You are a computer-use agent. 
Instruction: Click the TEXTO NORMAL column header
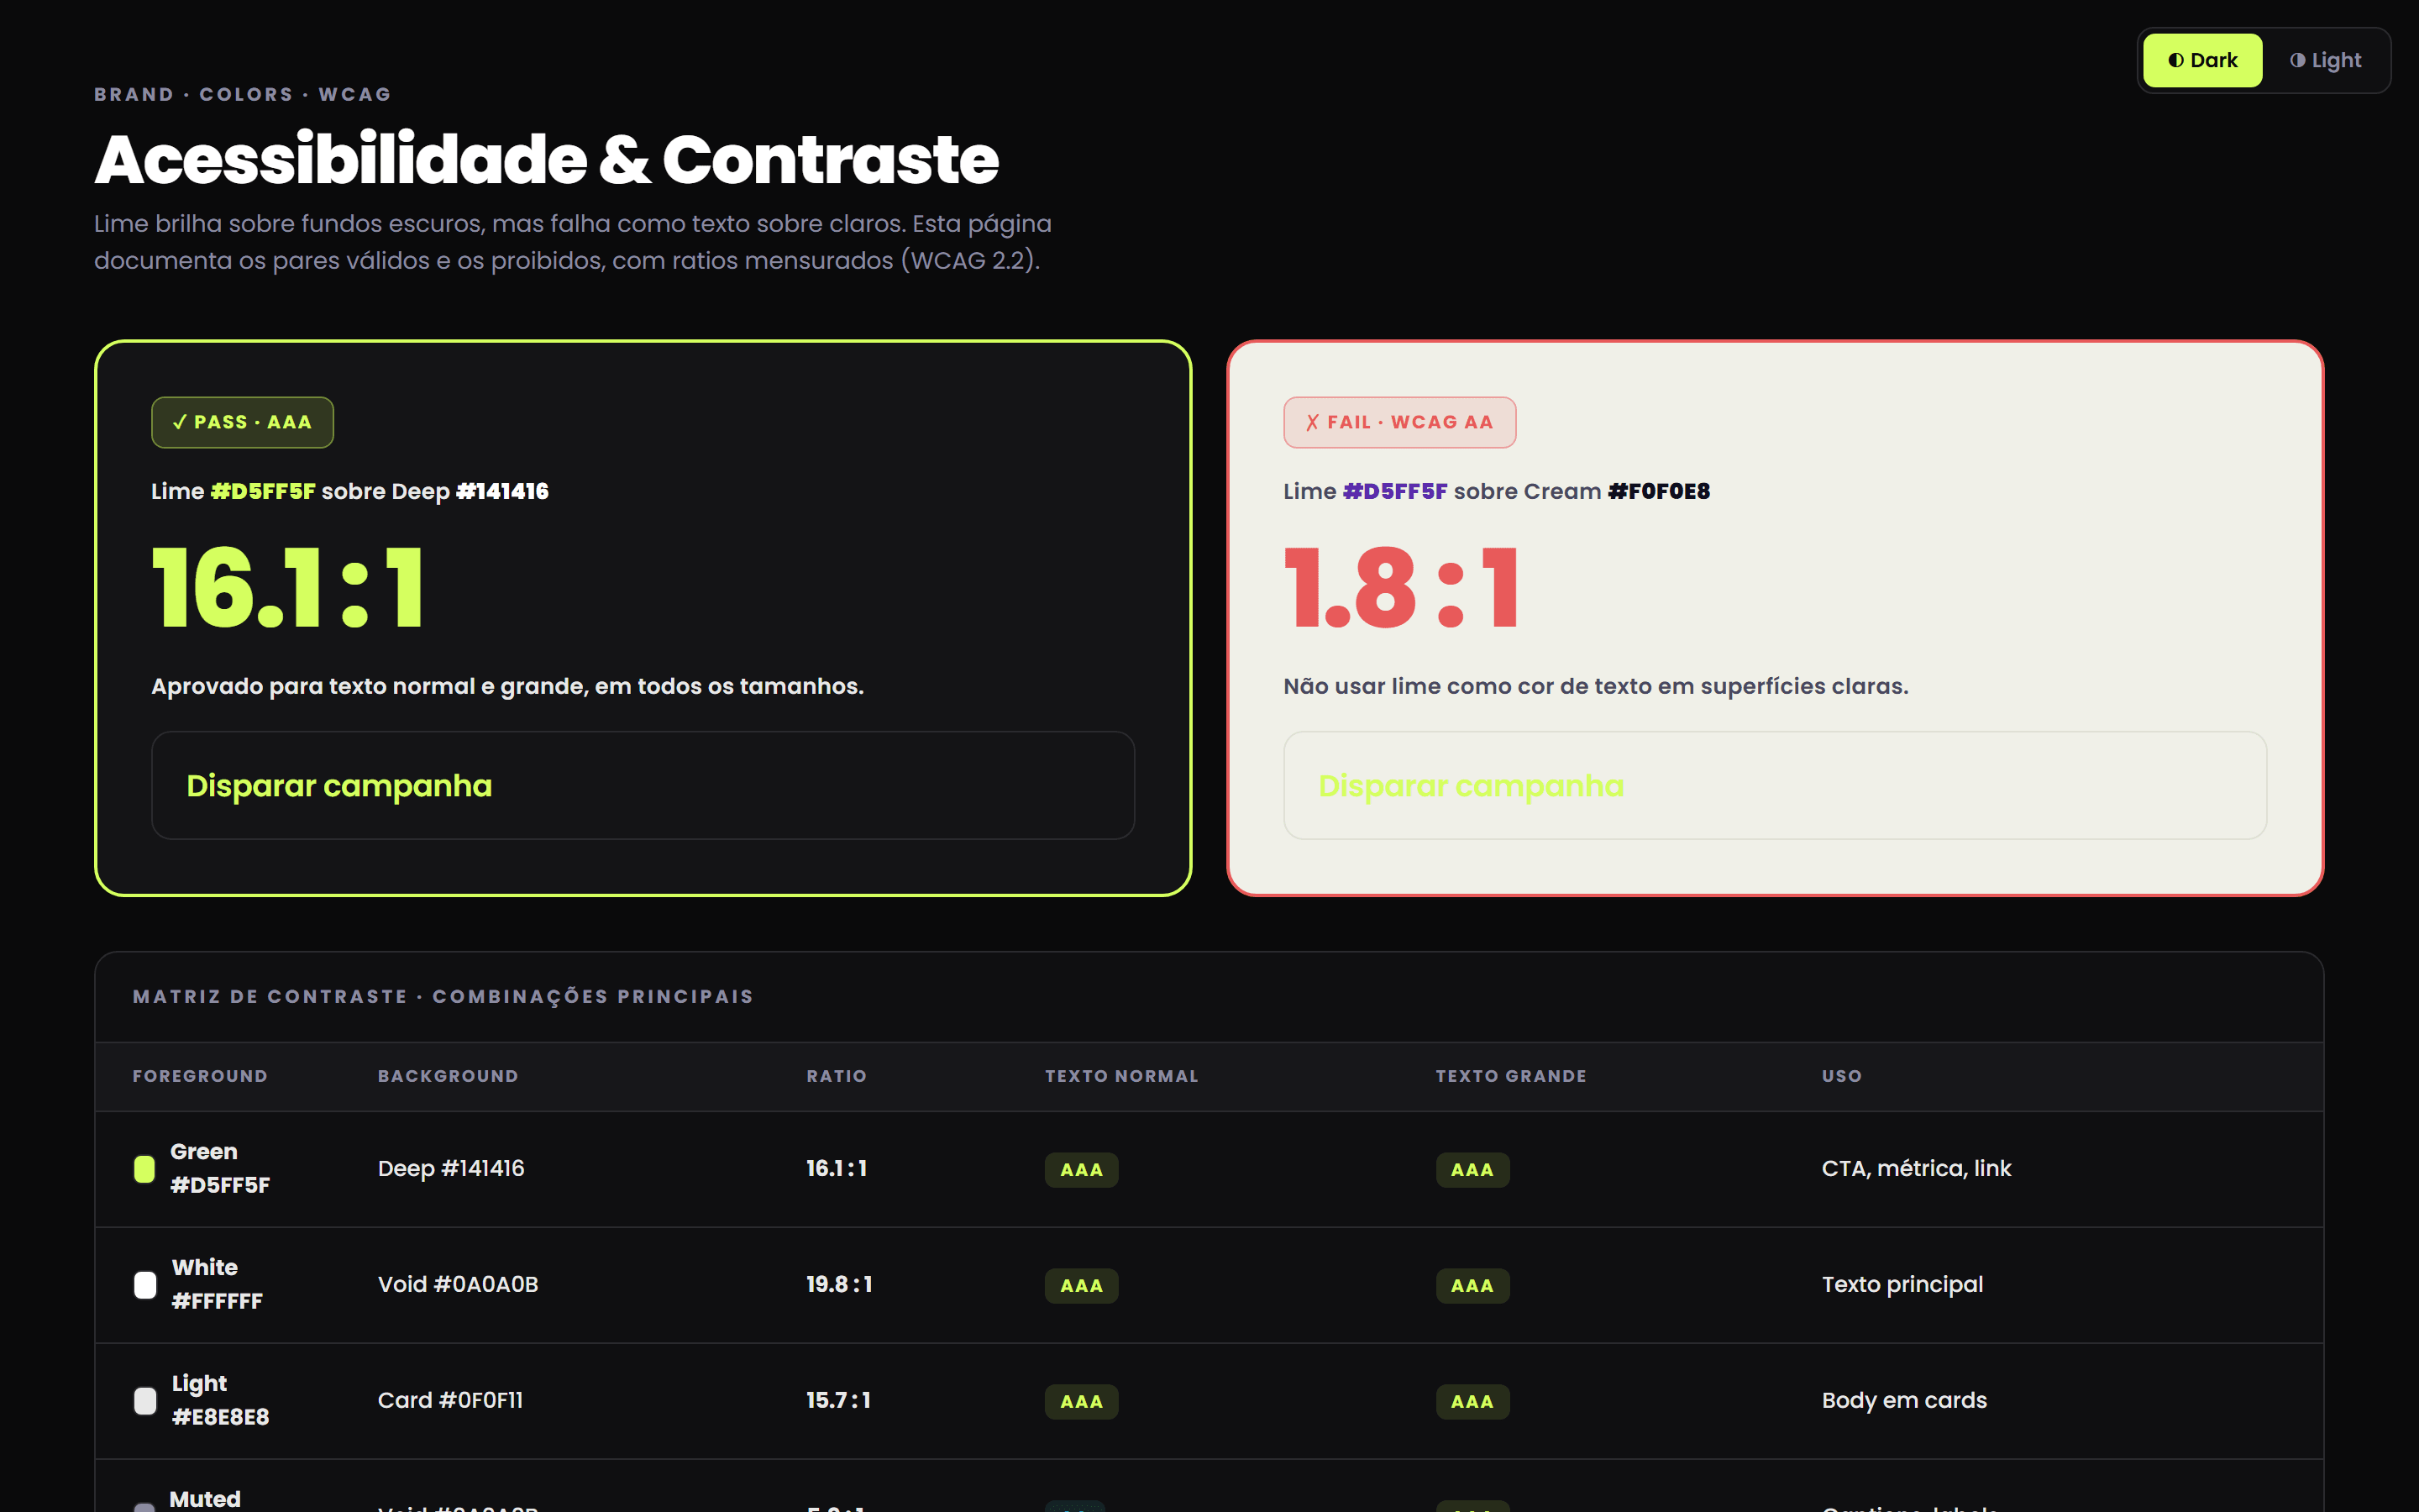click(x=1121, y=1076)
